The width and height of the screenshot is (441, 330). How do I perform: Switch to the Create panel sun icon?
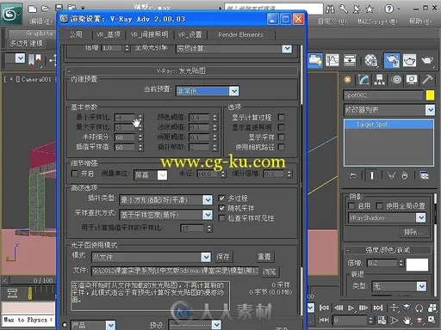click(347, 80)
